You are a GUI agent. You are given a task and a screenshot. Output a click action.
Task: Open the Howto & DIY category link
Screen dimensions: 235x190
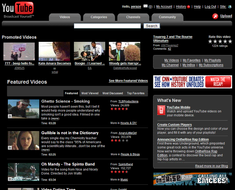pyautogui.click(x=129, y=123)
